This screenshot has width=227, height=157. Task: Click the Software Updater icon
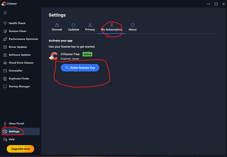point(5,55)
